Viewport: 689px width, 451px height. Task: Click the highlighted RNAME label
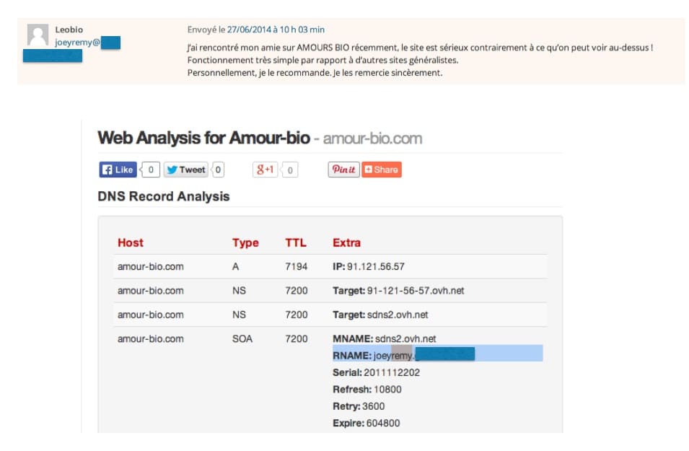point(352,356)
